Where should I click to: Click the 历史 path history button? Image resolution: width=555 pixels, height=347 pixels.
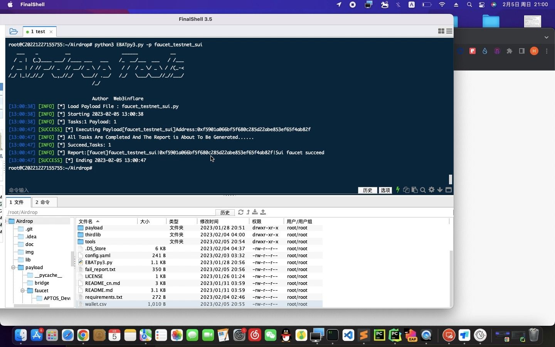pyautogui.click(x=225, y=212)
